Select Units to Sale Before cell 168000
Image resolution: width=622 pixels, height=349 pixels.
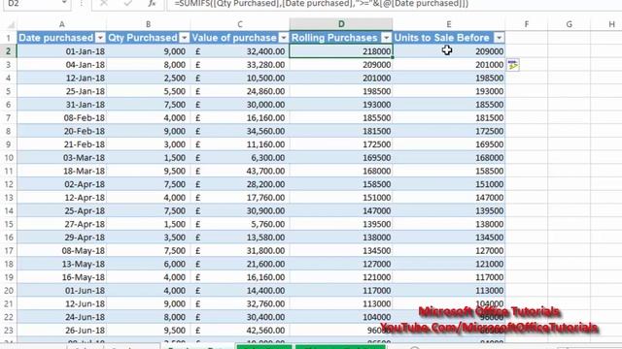point(449,157)
